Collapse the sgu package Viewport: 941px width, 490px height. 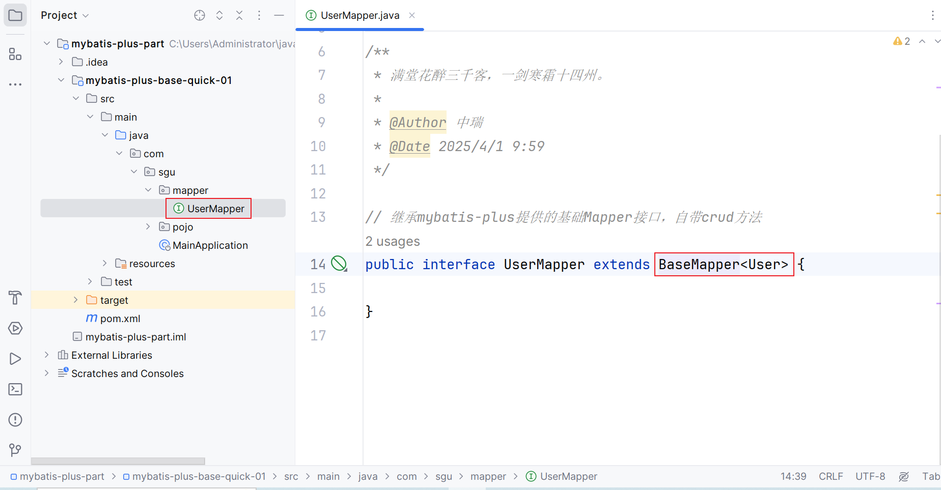[x=134, y=172]
